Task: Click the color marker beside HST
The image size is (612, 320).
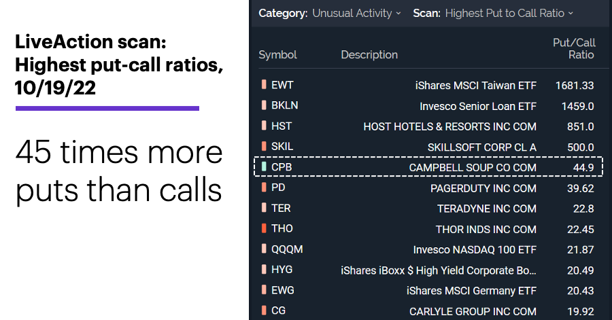Action: point(264,126)
